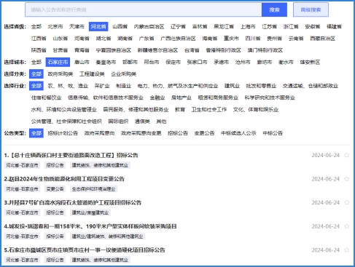Star the 石家庄市藁城区贾市庄镇 announcement
Viewport: 355px width, 267px height.
[346, 250]
